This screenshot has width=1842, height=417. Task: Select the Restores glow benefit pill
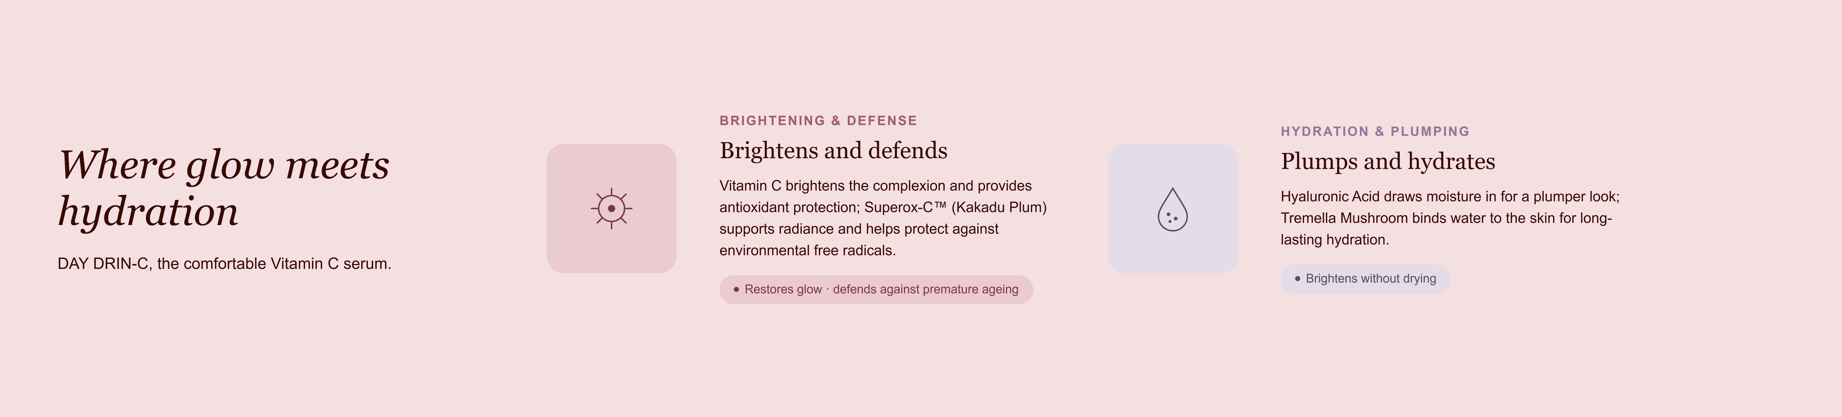(876, 289)
